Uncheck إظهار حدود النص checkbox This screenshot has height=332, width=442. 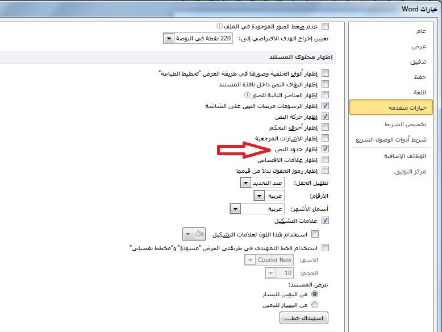[325, 148]
